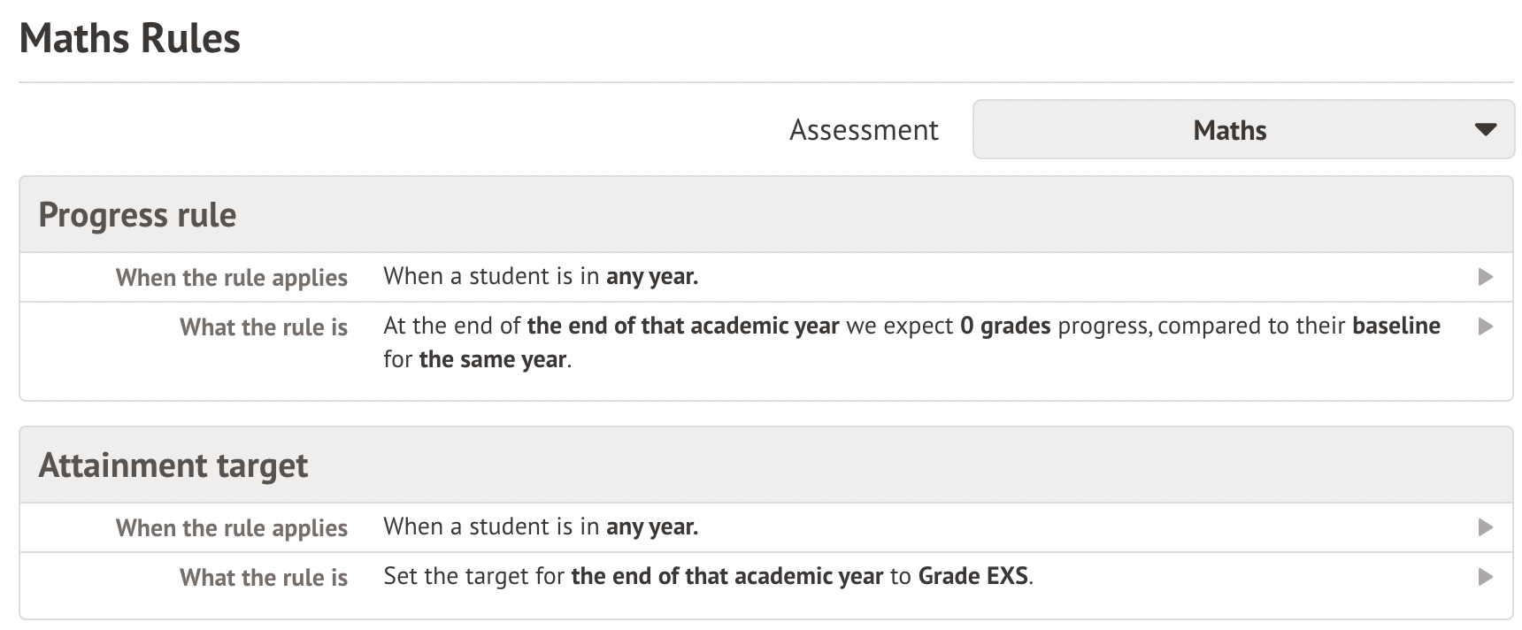The width and height of the screenshot is (1522, 630).
Task: Click the Progress rule section header
Action: [x=137, y=215]
